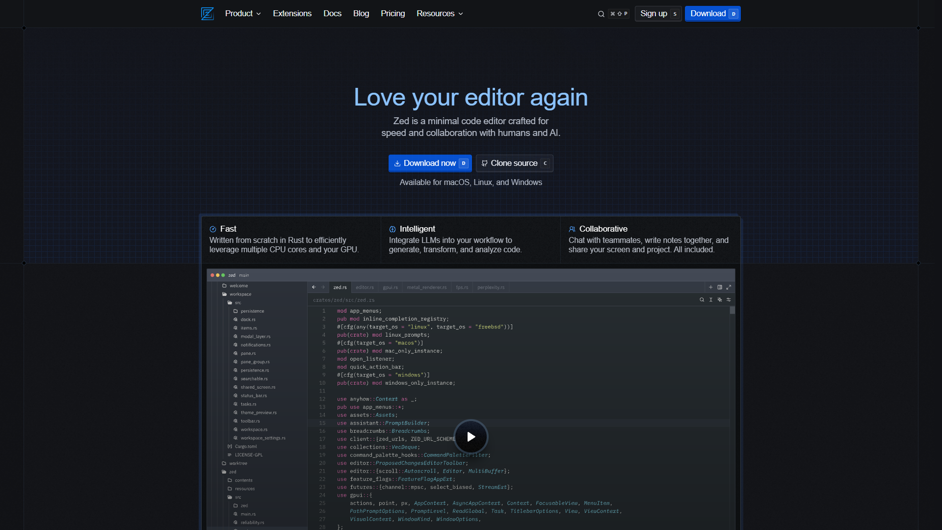Click the editor buffer search icon

click(x=702, y=300)
